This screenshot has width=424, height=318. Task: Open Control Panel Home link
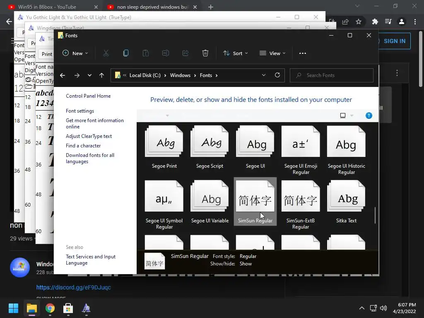pyautogui.click(x=88, y=96)
